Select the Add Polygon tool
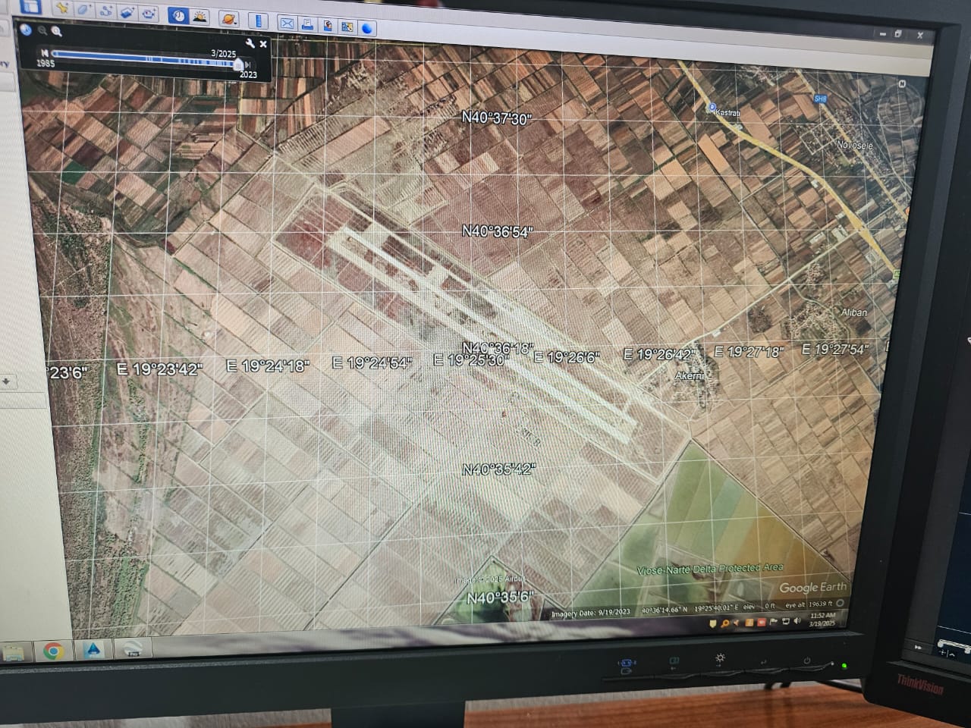This screenshot has height=728, width=971. (x=84, y=10)
